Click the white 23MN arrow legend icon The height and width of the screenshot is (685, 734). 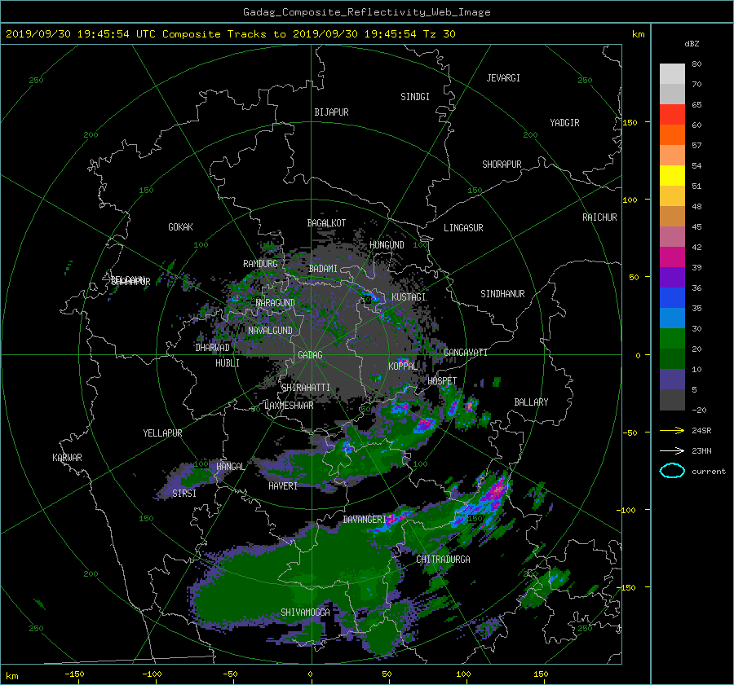tap(672, 450)
